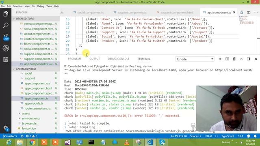Image resolution: width=260 pixels, height=146 pixels.
Task: Open VLC media player from taskbar
Action: (127, 142)
